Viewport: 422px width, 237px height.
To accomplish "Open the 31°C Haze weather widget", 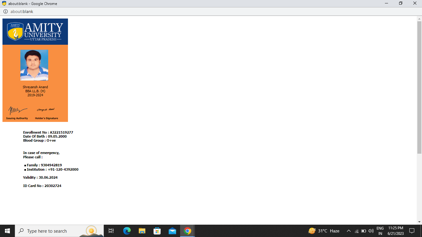I will pos(324,231).
